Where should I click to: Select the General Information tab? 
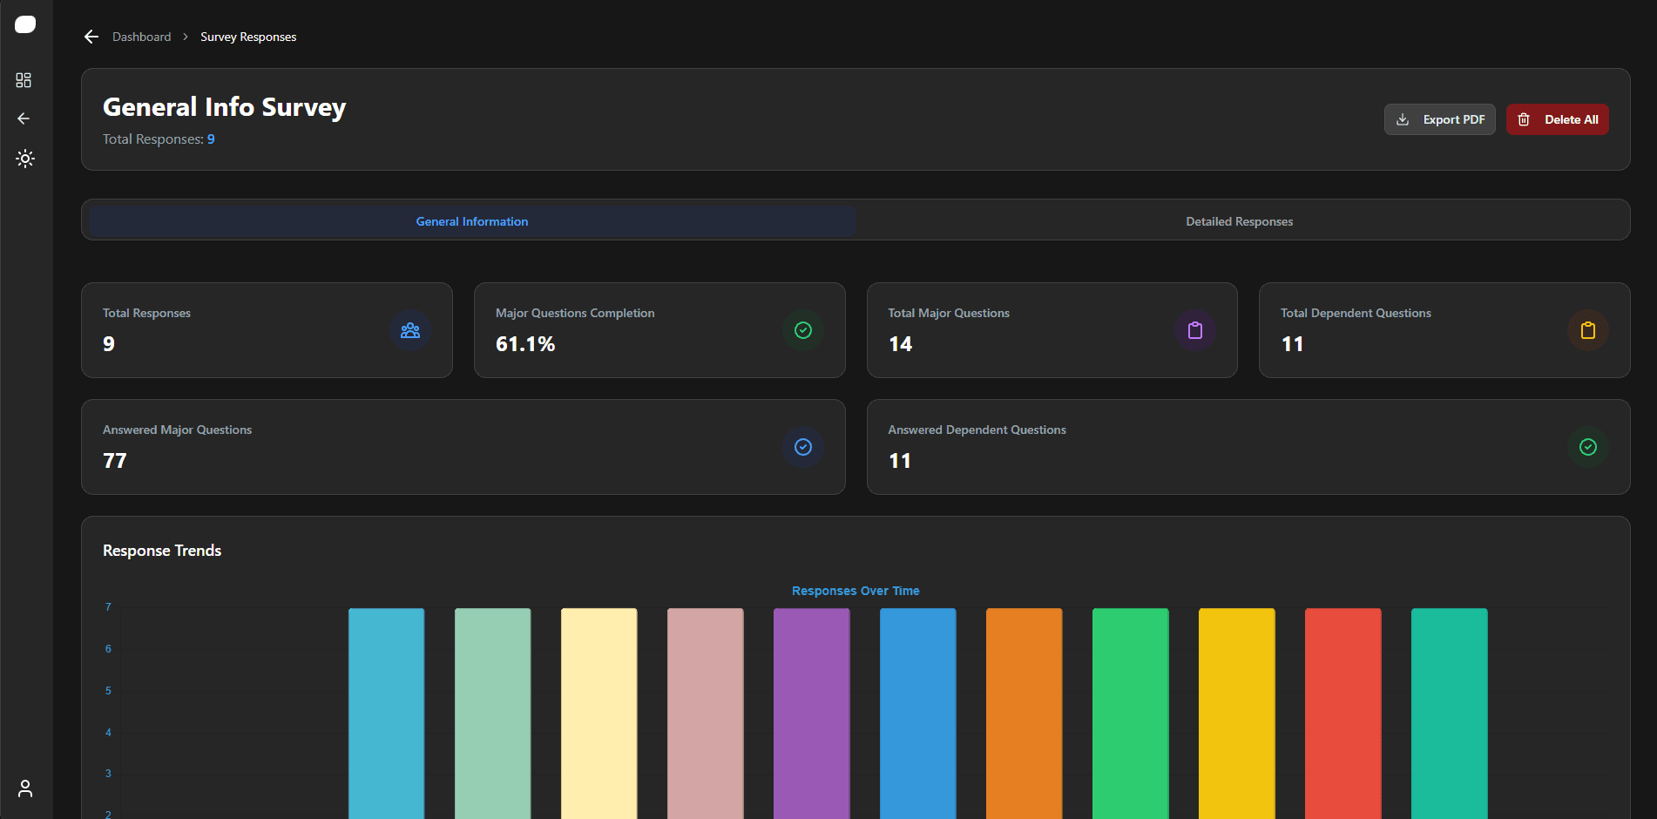pyautogui.click(x=471, y=220)
